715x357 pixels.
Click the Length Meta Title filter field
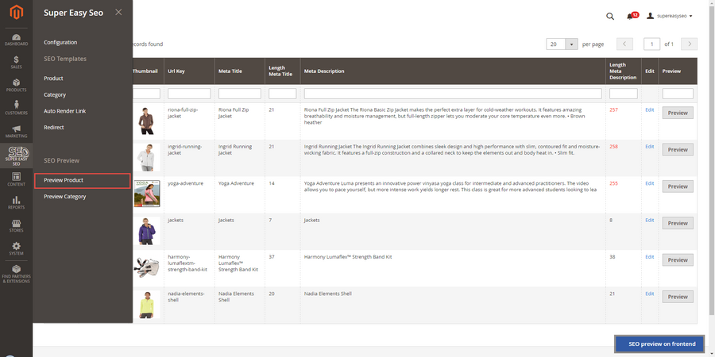pyautogui.click(x=283, y=94)
